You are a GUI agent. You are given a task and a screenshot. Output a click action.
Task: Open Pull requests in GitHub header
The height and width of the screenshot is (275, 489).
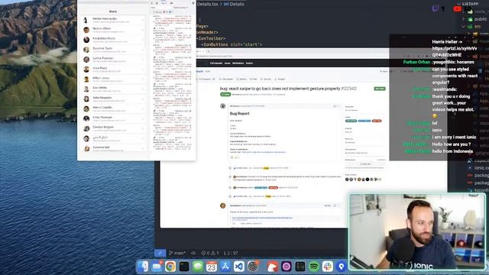coord(216,63)
